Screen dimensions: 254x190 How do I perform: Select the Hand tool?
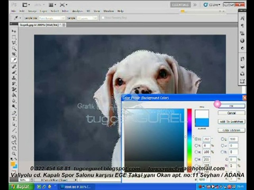14,148
